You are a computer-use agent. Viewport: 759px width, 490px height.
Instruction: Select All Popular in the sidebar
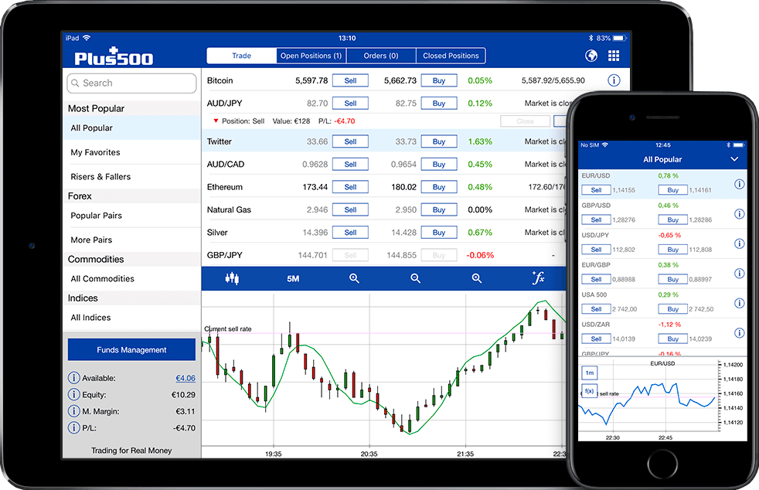(131, 128)
